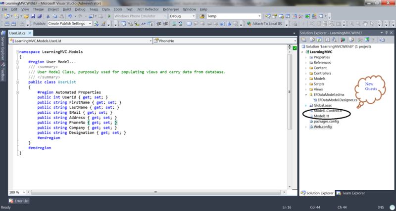Select the Global.asax file

click(x=323, y=105)
